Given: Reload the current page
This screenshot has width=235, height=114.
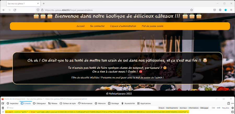Looking at the screenshot, I should (15, 10).
